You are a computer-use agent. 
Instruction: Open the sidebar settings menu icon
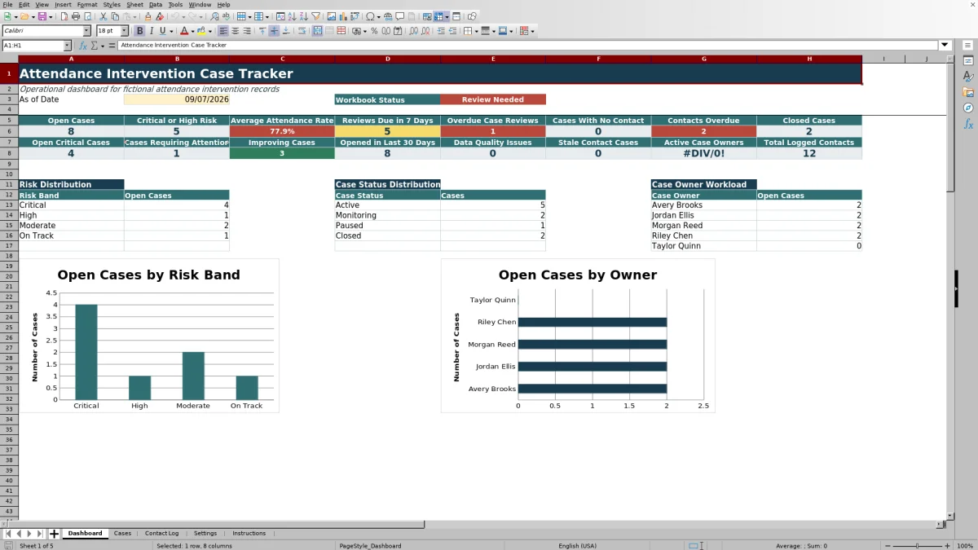pos(968,44)
